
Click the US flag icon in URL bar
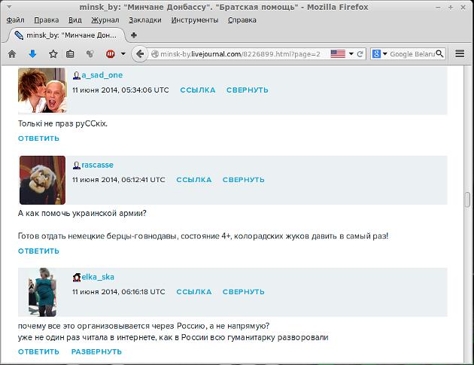pos(338,54)
